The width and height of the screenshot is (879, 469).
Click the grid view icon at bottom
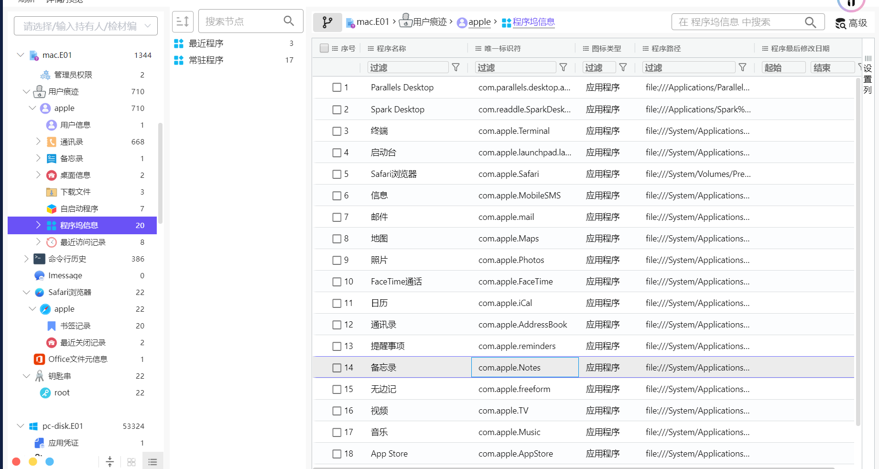[x=131, y=462]
